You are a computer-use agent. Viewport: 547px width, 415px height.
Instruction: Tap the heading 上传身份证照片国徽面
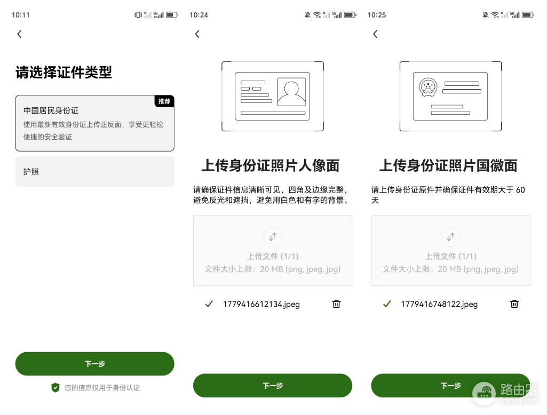pos(448,165)
